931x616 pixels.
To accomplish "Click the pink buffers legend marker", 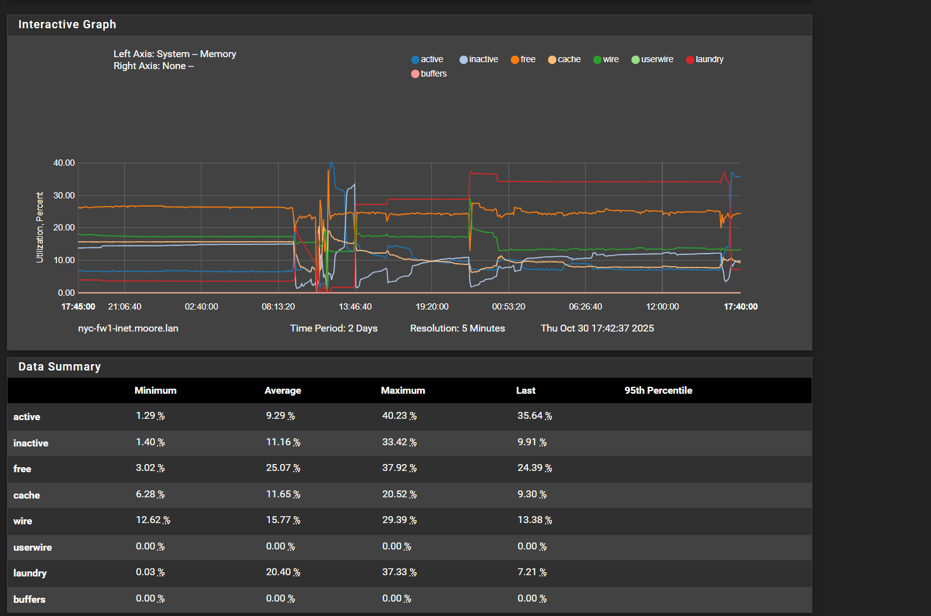I will (415, 74).
